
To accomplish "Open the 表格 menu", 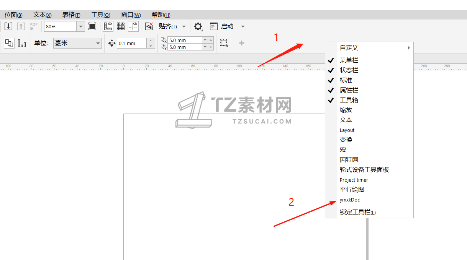I will point(71,15).
